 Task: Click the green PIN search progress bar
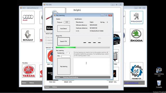pyautogui.click(x=82, y=48)
